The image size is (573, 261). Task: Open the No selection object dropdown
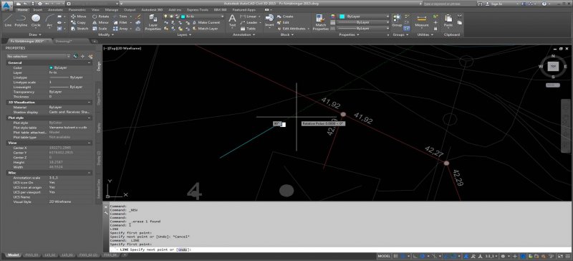39,57
